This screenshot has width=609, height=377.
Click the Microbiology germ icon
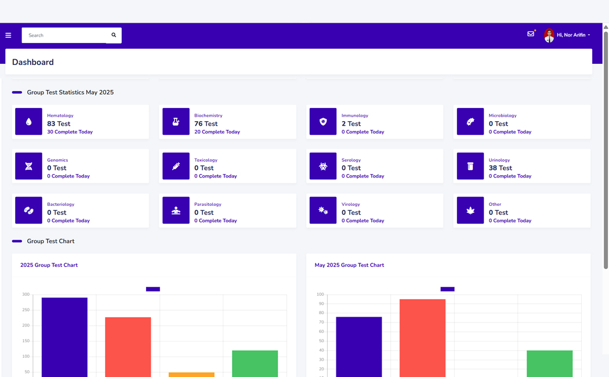[470, 122]
